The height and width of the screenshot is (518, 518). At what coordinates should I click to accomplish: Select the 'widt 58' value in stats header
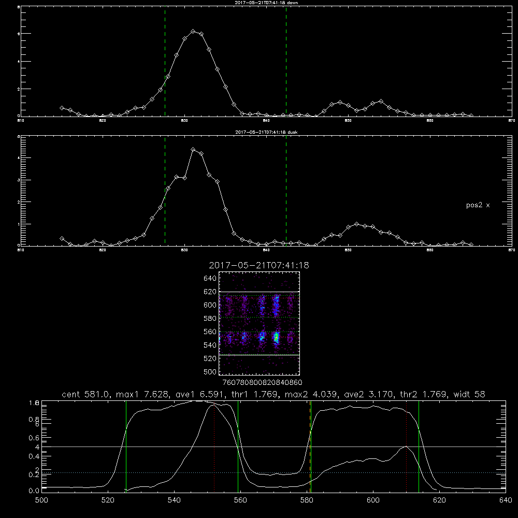point(469,394)
